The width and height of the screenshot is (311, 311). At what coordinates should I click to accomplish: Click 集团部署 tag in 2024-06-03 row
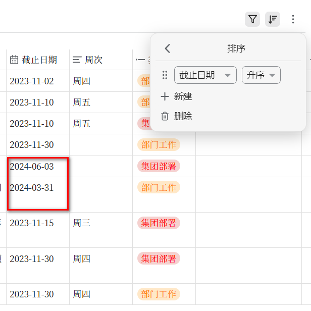(x=159, y=166)
